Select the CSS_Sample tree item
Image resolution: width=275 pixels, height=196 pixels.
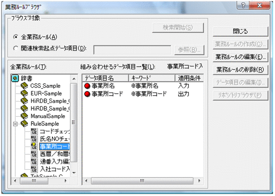coord(45,86)
